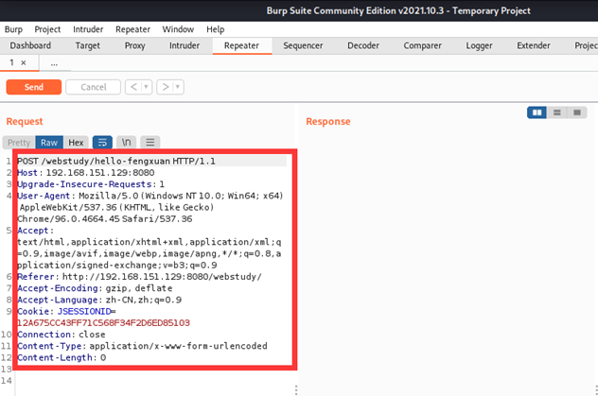Click the Accept-Language header line
Image resolution: width=598 pixels, height=396 pixels.
pyautogui.click(x=99, y=300)
